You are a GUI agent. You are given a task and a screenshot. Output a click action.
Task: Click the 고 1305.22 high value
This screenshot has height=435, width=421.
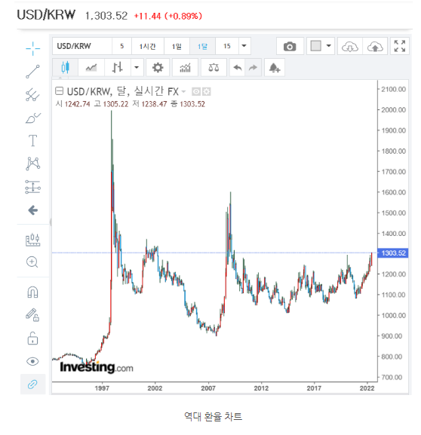pyautogui.click(x=111, y=104)
